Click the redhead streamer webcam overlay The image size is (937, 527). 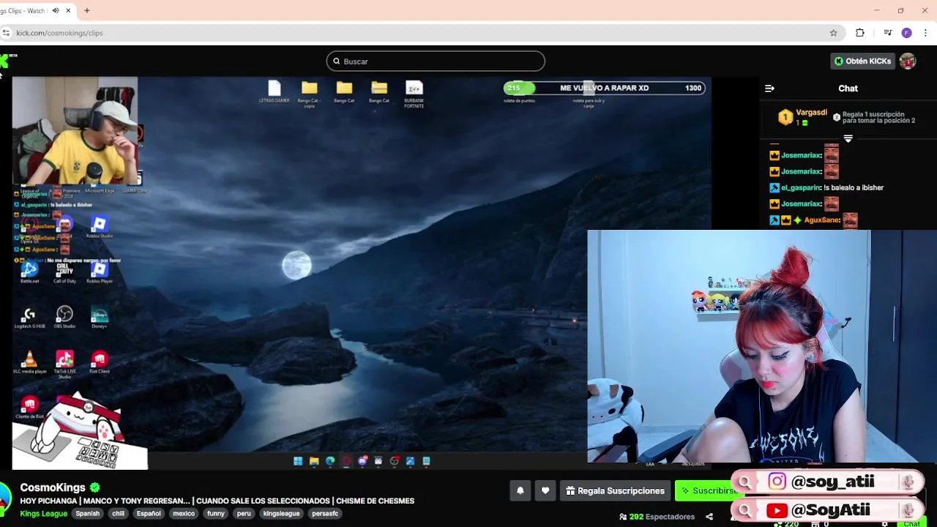pos(762,347)
